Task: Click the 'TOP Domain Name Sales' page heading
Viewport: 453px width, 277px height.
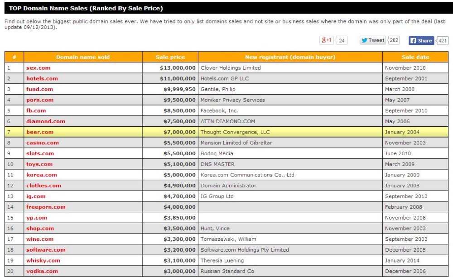Action: point(86,8)
